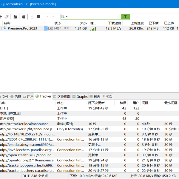Sort trackers by 种源 column
The width and height of the screenshot is (179, 179).
pyautogui.click(x=121, y=103)
